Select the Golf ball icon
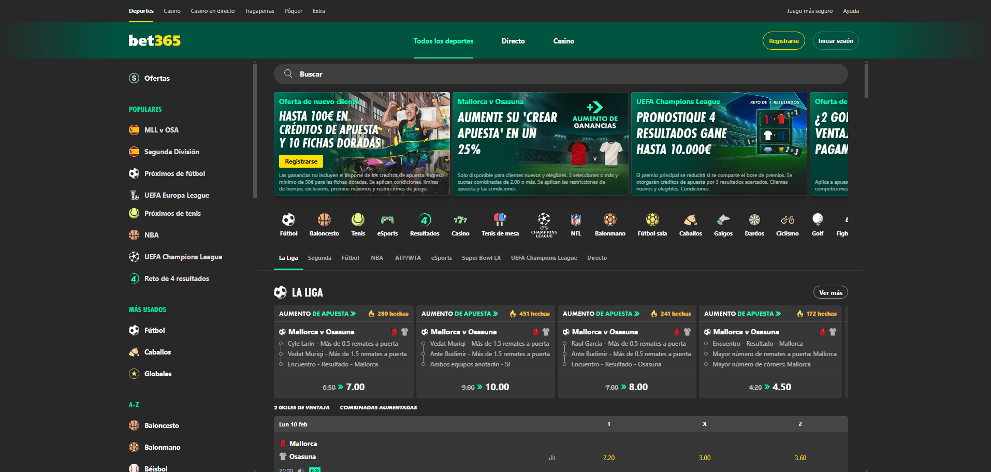The height and width of the screenshot is (472, 991). 818,219
